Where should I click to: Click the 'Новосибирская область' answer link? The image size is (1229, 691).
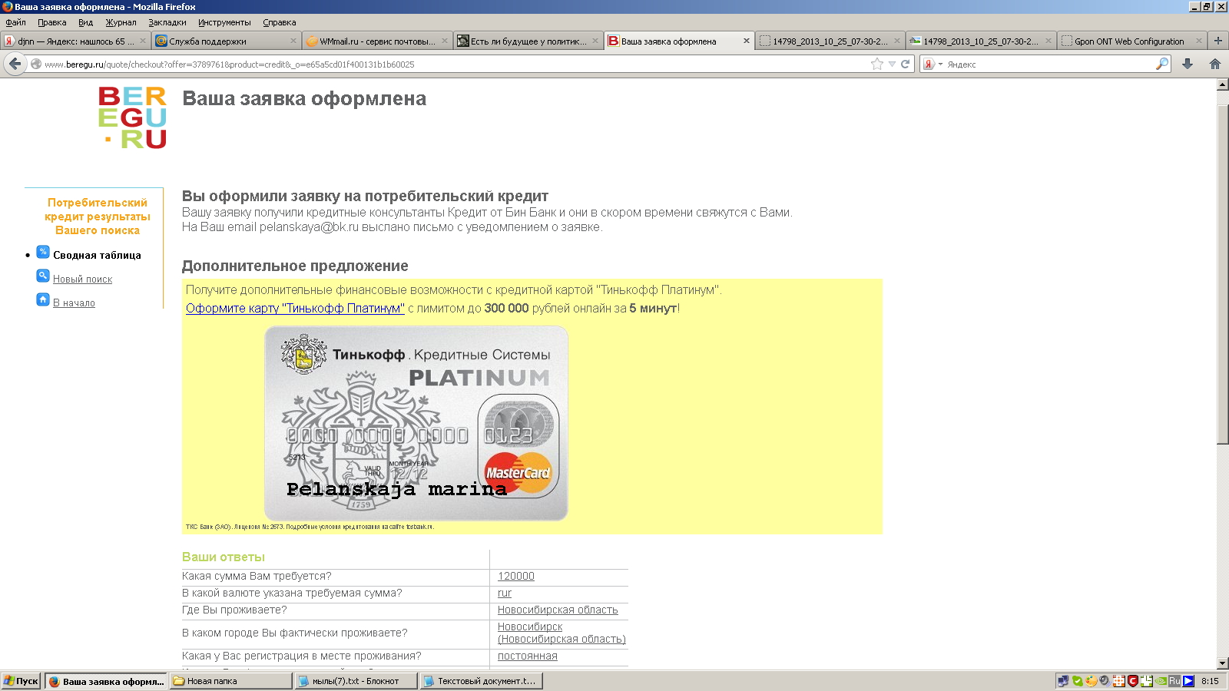pyautogui.click(x=558, y=610)
